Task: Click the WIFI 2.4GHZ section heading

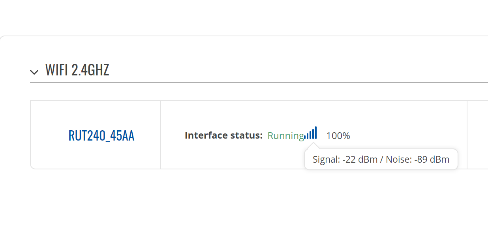Action: pos(77,70)
